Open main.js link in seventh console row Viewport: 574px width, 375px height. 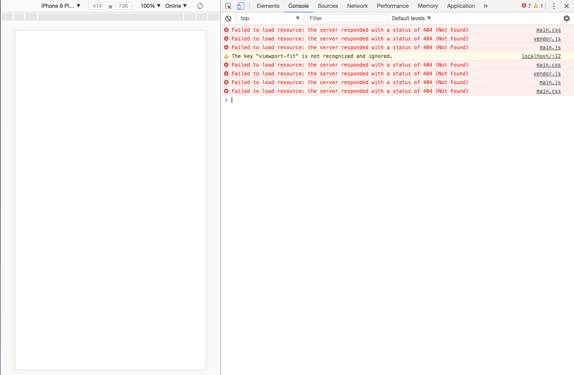click(550, 83)
